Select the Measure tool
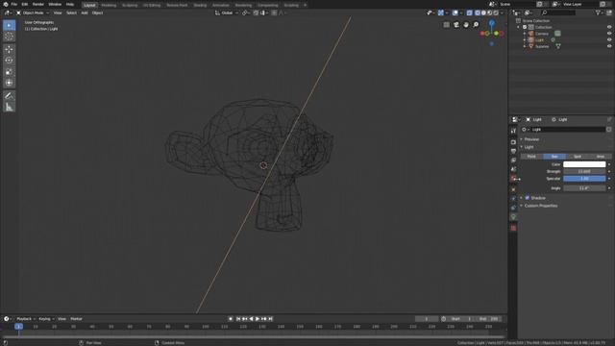Viewport: 615px width, 346px height. pos(9,107)
